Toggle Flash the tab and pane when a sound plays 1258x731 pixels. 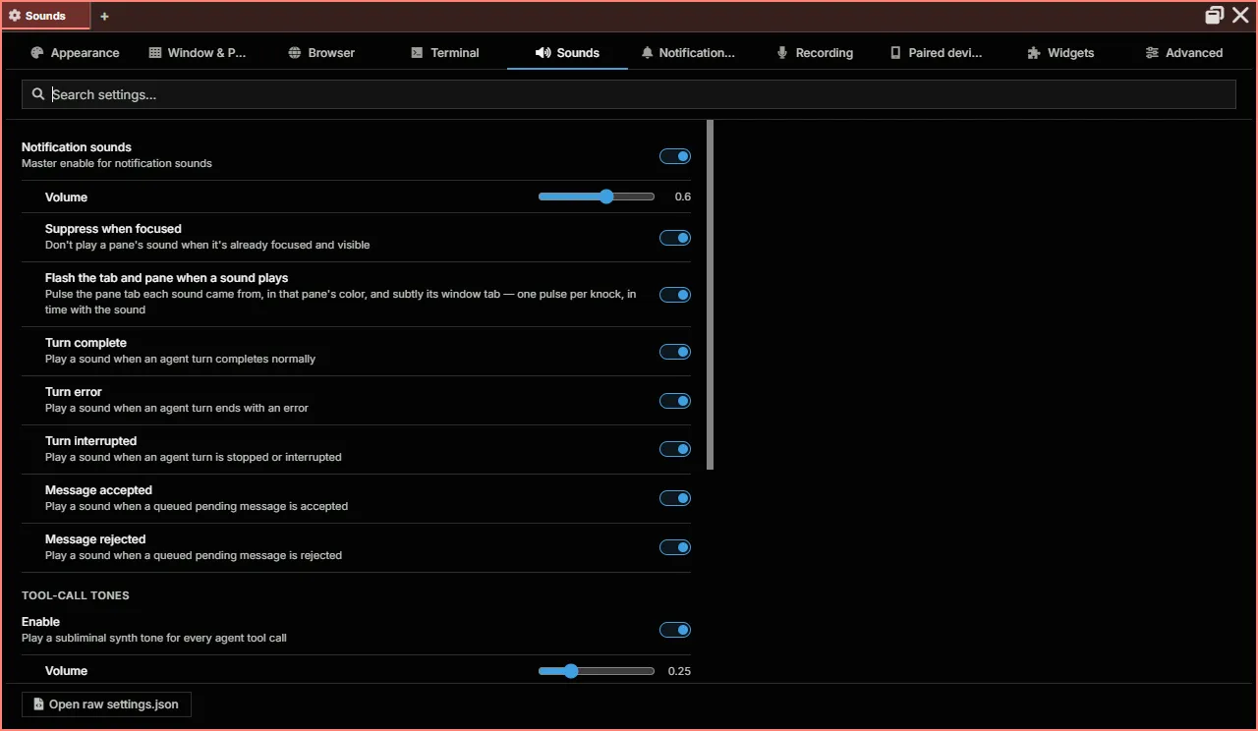(x=675, y=295)
